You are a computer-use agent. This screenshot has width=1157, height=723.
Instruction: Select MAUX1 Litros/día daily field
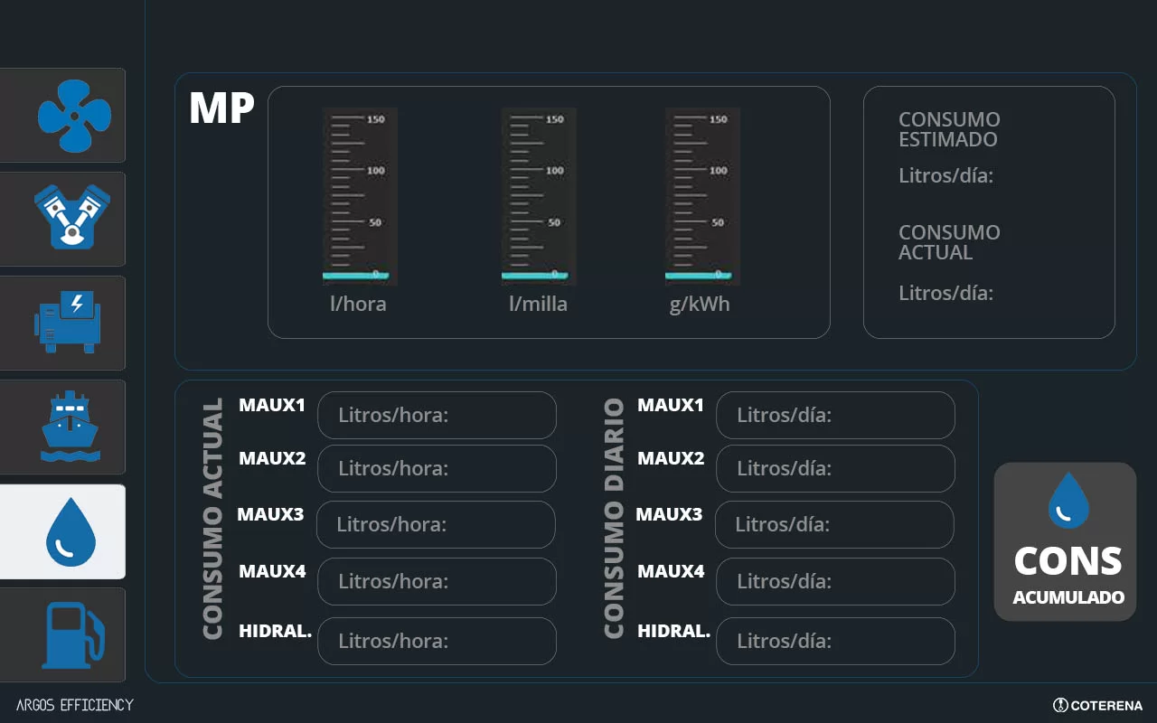click(835, 415)
